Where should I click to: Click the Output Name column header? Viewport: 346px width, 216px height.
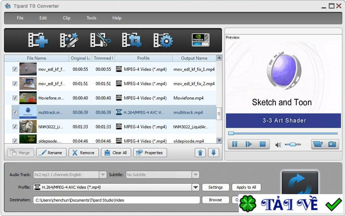click(x=194, y=58)
